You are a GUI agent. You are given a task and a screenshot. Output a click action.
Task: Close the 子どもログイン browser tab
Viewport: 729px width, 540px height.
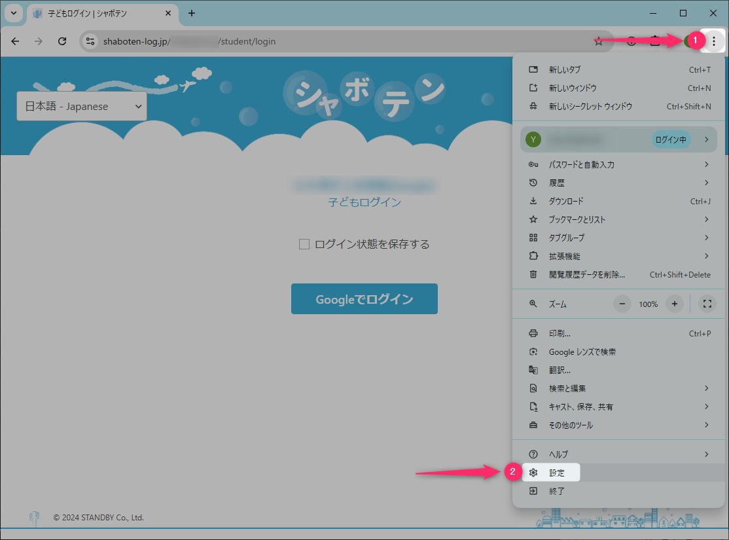point(168,13)
